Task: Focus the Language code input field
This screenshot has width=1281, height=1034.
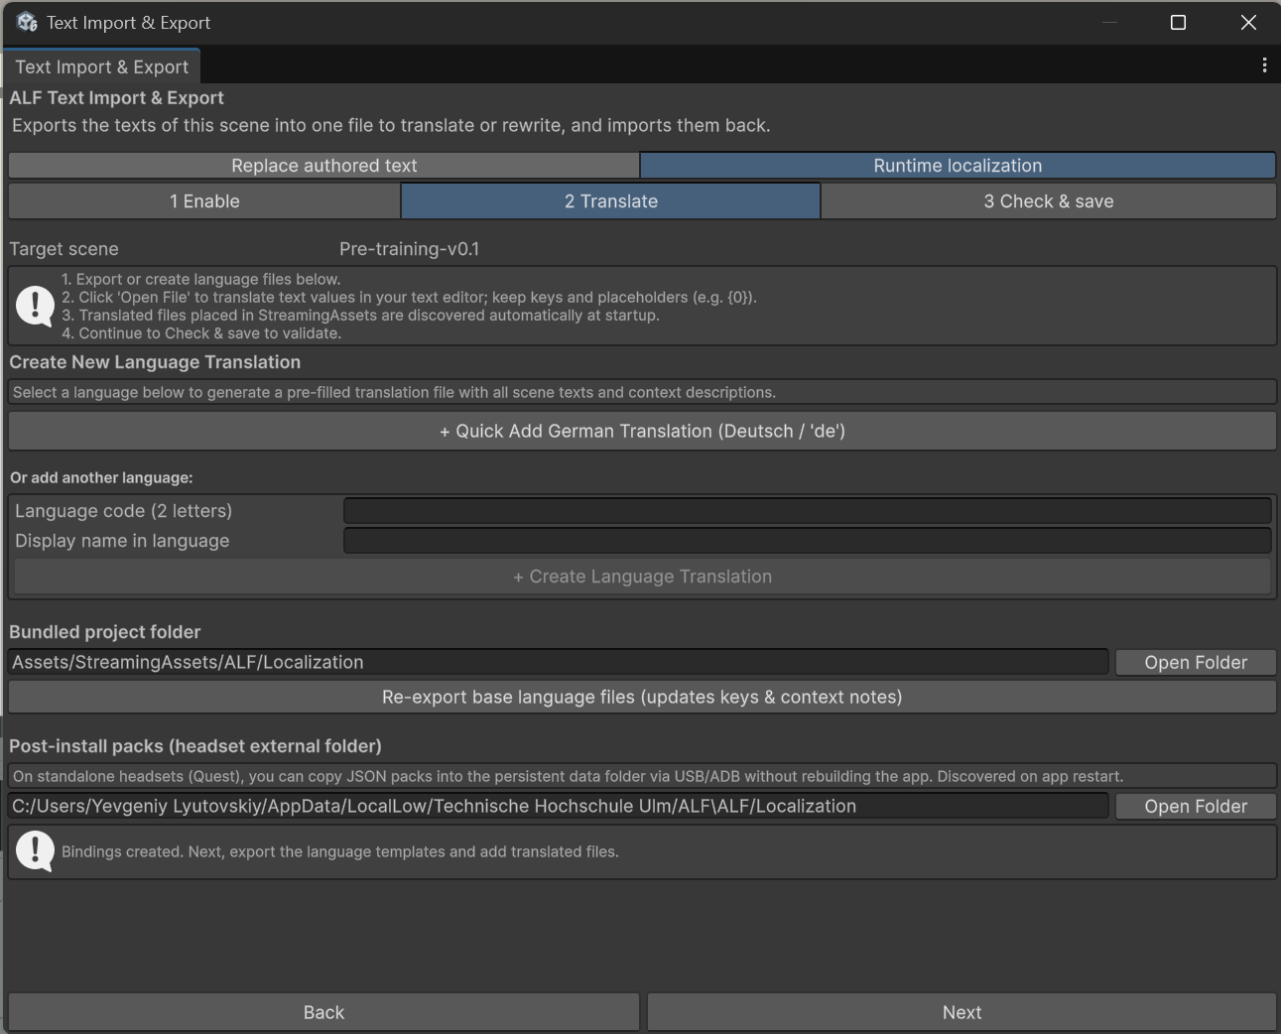Action: tap(807, 511)
